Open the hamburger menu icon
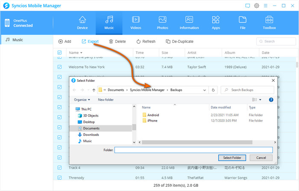This screenshot has height=191, width=299. click(265, 6)
